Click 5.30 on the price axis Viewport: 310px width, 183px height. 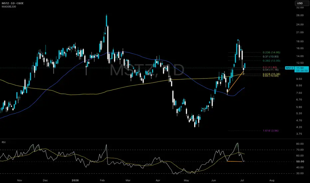coord(299,113)
